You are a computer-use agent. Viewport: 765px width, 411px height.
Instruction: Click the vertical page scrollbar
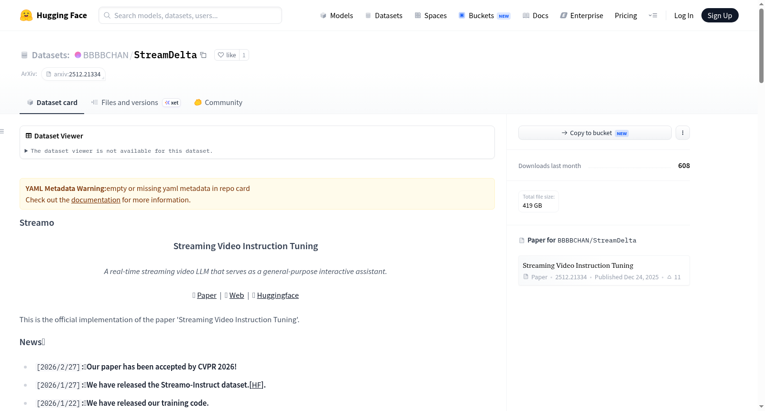tap(761, 46)
